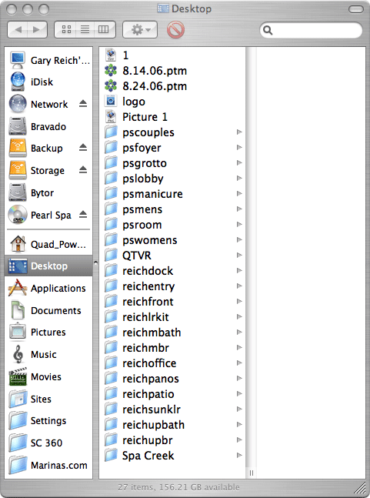Select the psroom folder

172,225
